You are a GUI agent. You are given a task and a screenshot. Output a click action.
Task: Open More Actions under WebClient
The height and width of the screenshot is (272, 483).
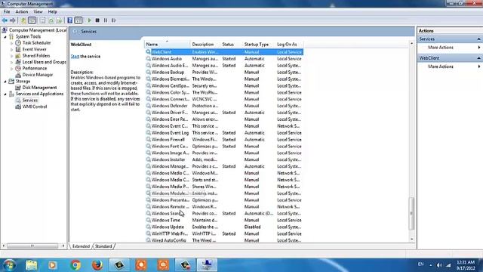click(441, 66)
